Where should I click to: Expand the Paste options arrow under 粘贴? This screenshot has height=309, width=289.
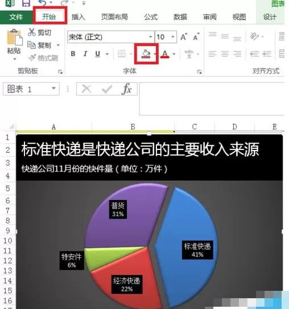(x=15, y=59)
